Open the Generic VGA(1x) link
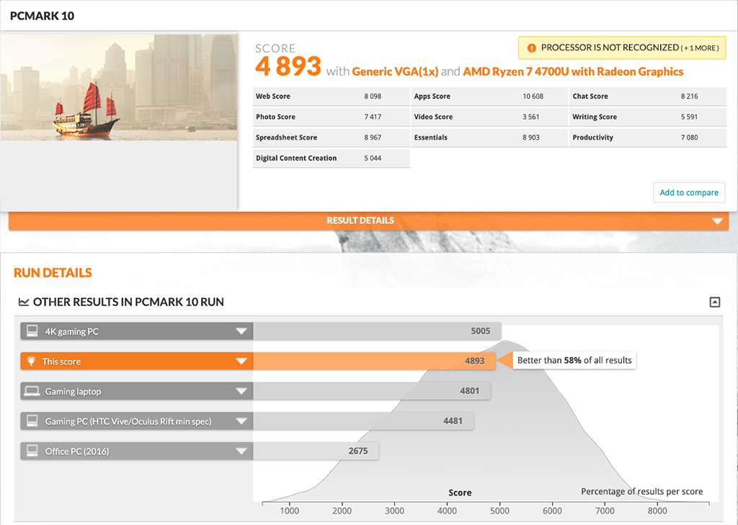This screenshot has width=738, height=525. click(x=395, y=71)
